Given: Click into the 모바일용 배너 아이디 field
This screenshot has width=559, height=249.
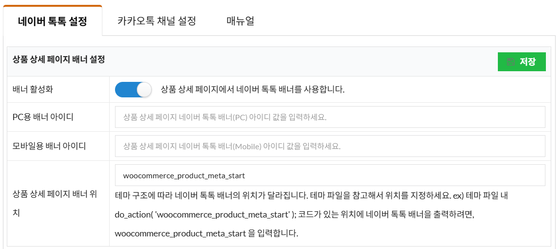Looking at the screenshot, I should (330, 146).
